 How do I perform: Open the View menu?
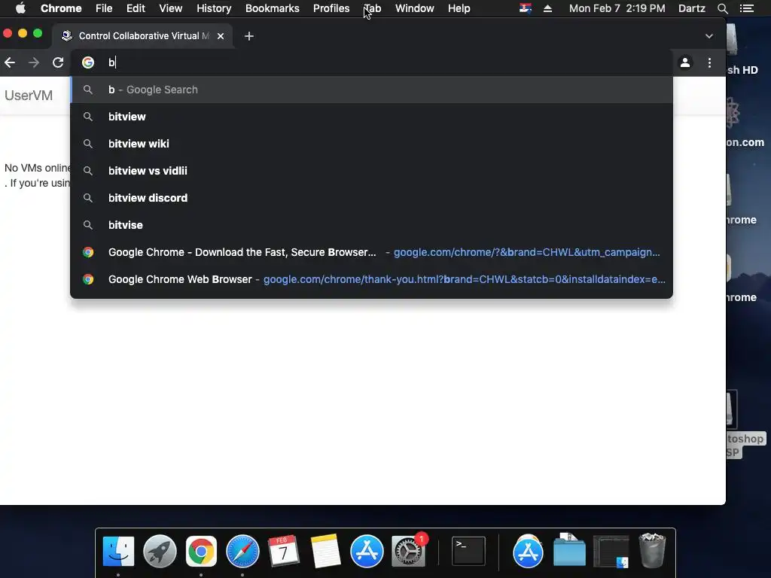(x=171, y=8)
